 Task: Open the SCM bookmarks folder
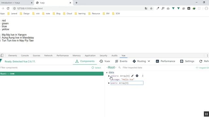tap(116, 14)
